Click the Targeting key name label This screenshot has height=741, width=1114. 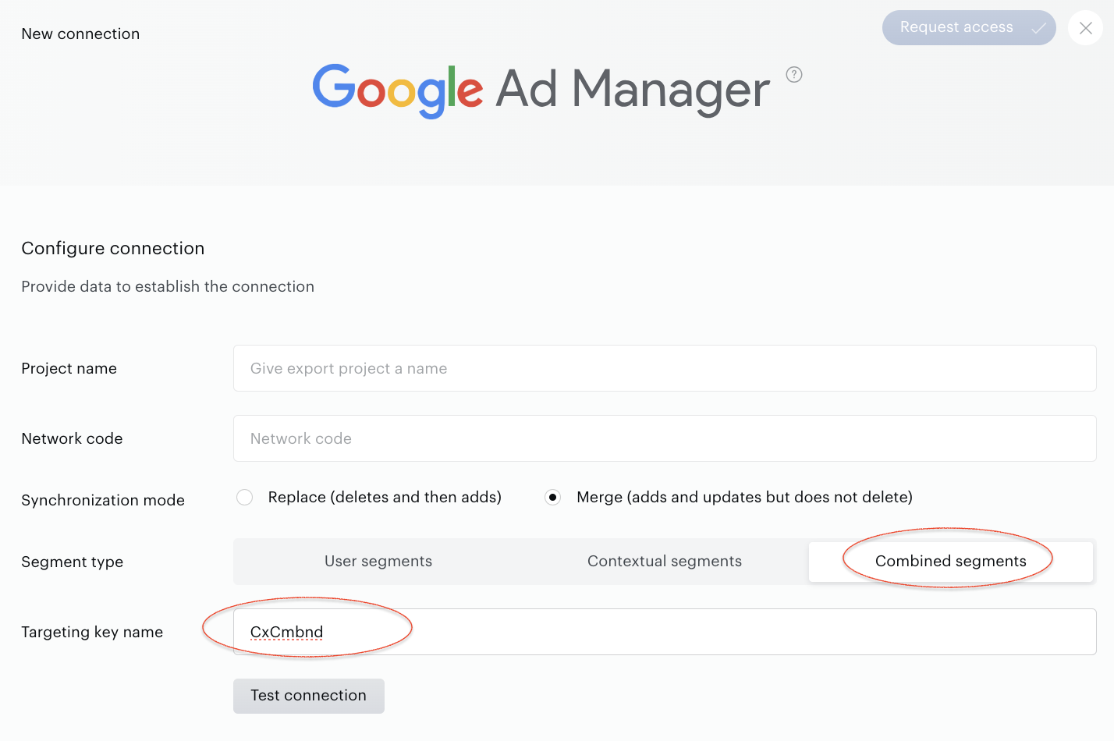click(x=92, y=633)
